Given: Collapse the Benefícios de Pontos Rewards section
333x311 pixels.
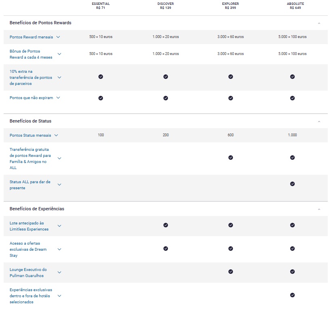Looking at the screenshot, I should [319, 23].
